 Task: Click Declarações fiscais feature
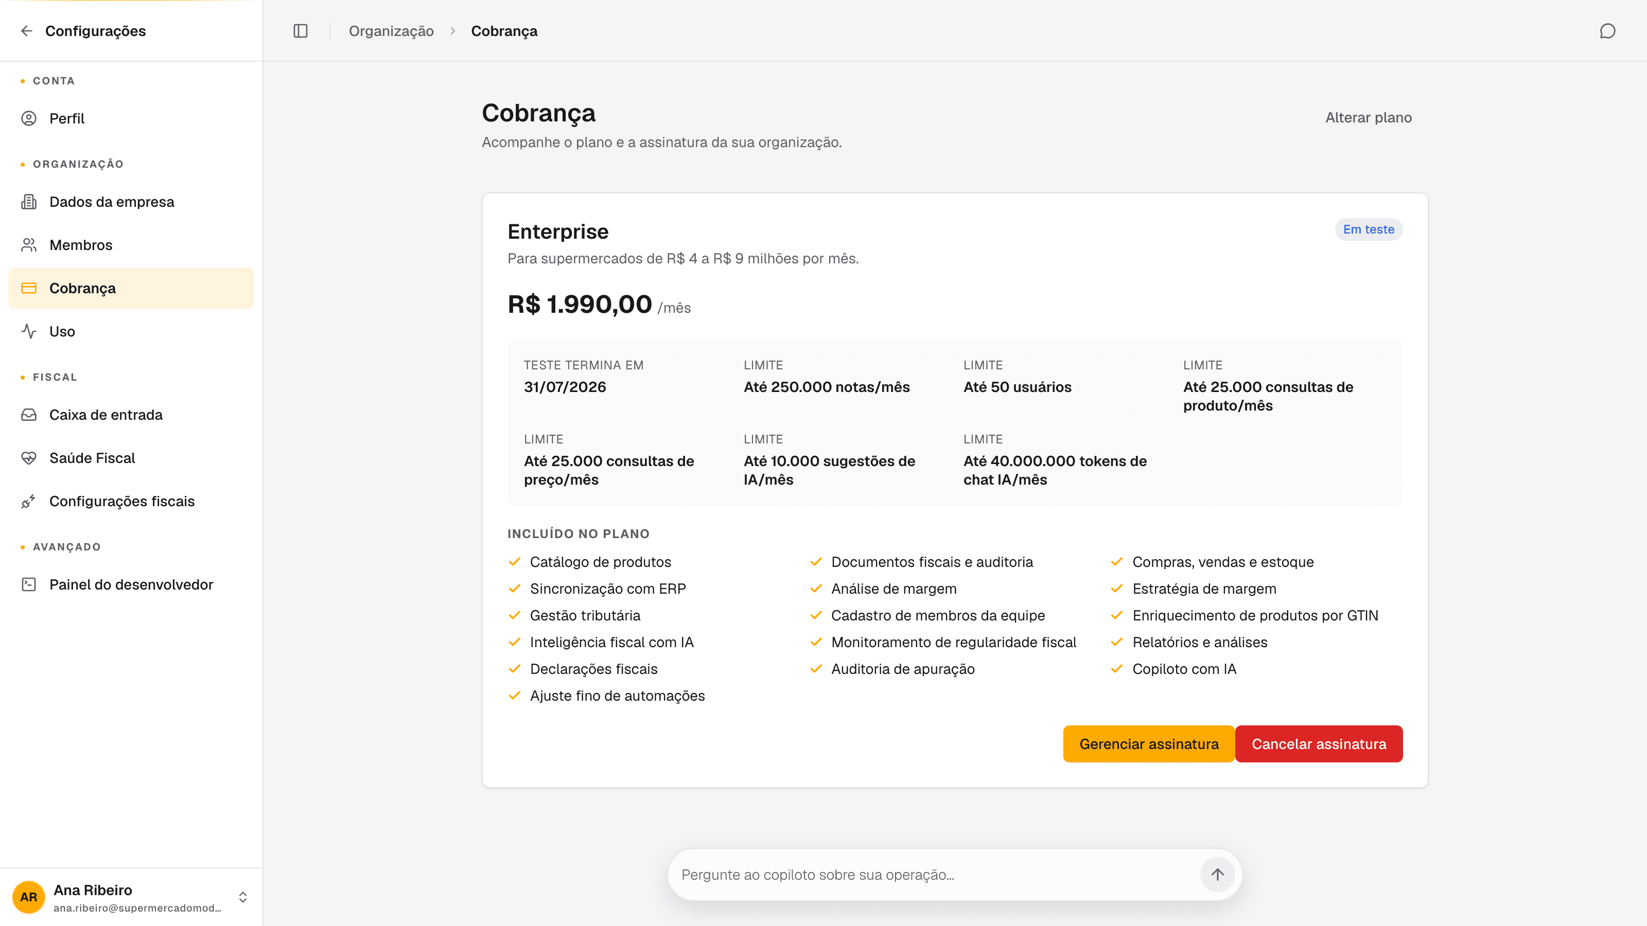pos(593,669)
